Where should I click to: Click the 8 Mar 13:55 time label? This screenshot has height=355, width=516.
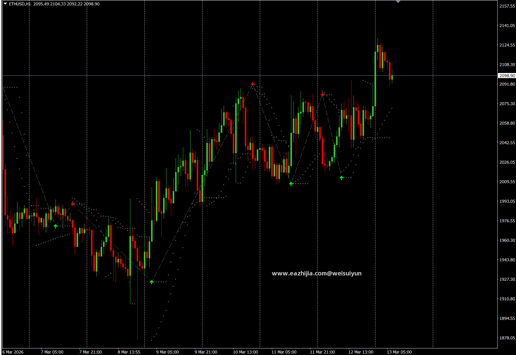[129, 352]
